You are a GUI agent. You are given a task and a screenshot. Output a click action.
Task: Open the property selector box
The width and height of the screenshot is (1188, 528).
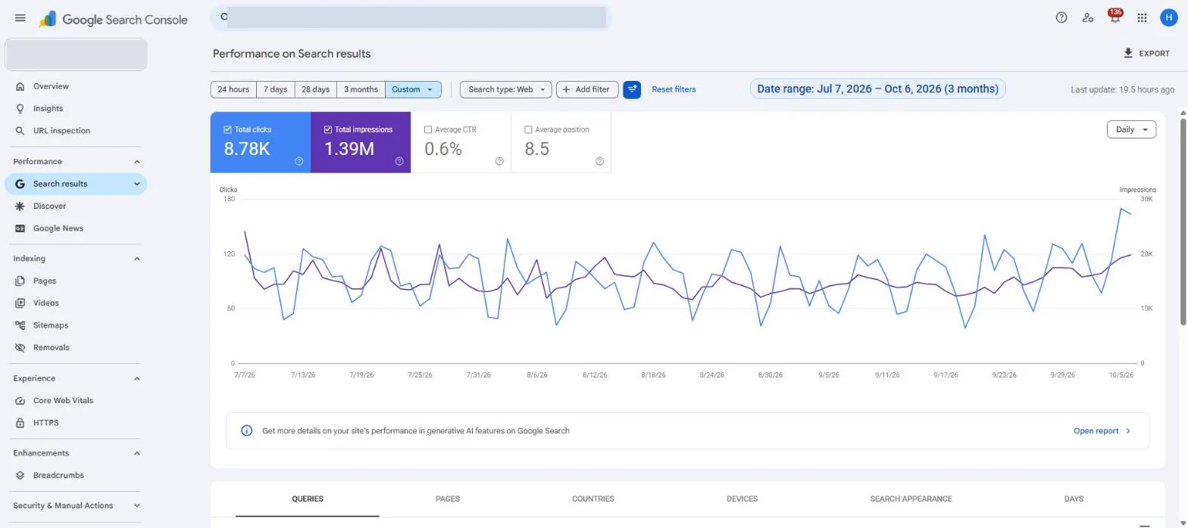pos(76,54)
